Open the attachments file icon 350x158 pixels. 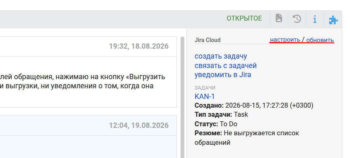(x=279, y=18)
